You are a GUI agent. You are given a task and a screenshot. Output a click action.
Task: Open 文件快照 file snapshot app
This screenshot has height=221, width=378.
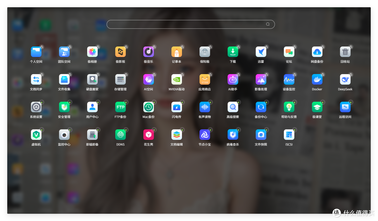point(261,135)
